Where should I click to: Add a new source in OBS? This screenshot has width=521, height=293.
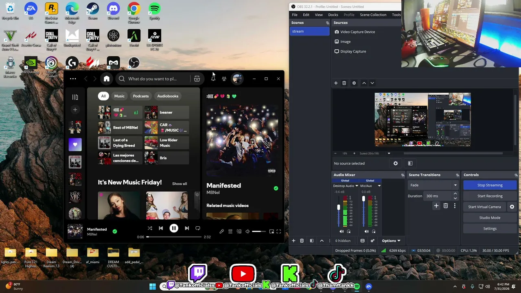[336, 83]
